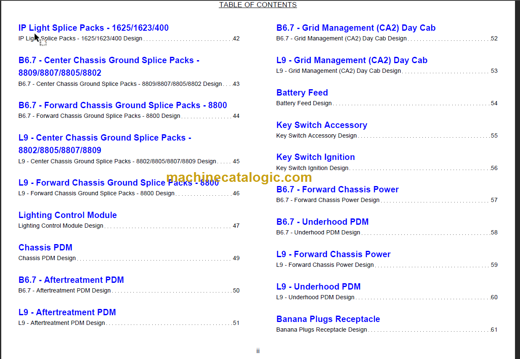Open the Key Switch Accessory section
Viewport: 520px width, 359px height.
pos(322,125)
